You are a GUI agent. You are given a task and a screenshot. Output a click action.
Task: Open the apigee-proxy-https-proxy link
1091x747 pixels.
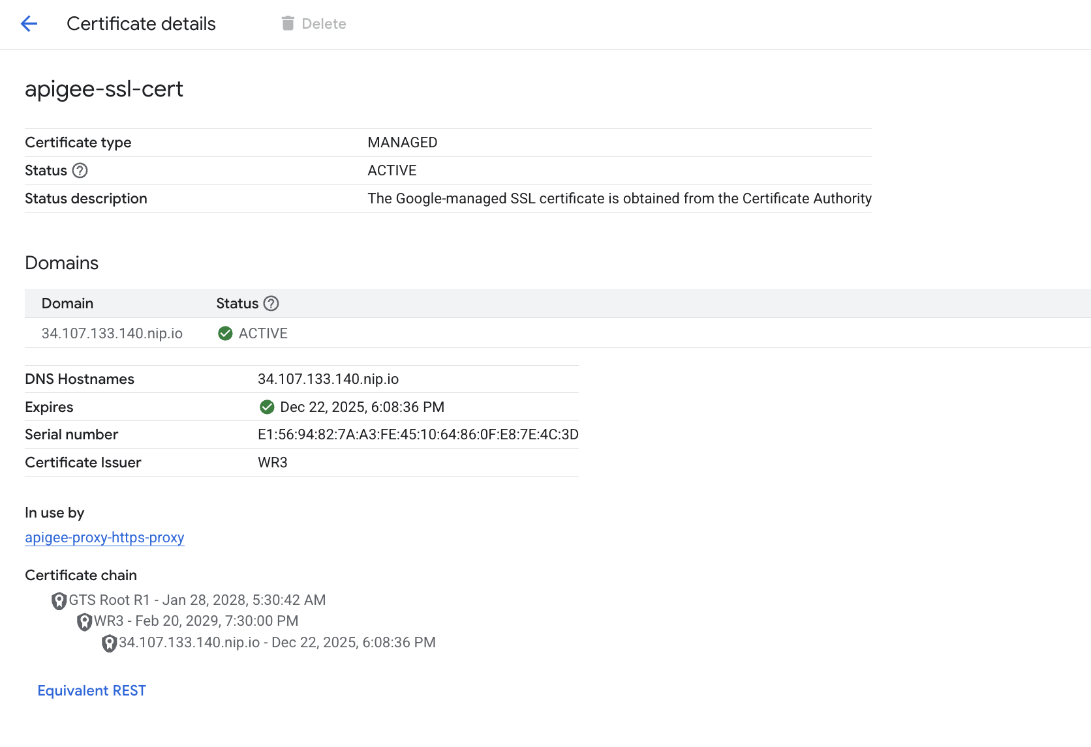[x=104, y=538]
